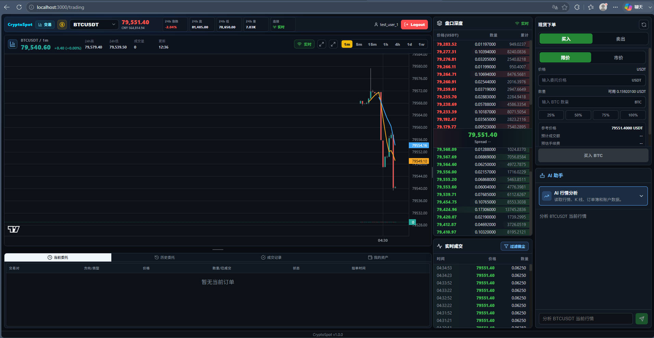
Task: Set the order amount to 50%
Action: click(578, 115)
